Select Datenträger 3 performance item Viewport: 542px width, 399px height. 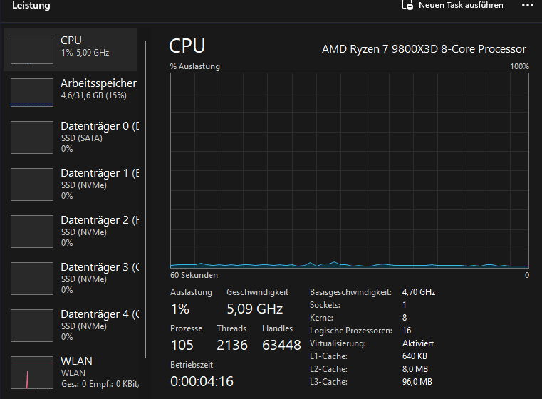[x=71, y=279]
